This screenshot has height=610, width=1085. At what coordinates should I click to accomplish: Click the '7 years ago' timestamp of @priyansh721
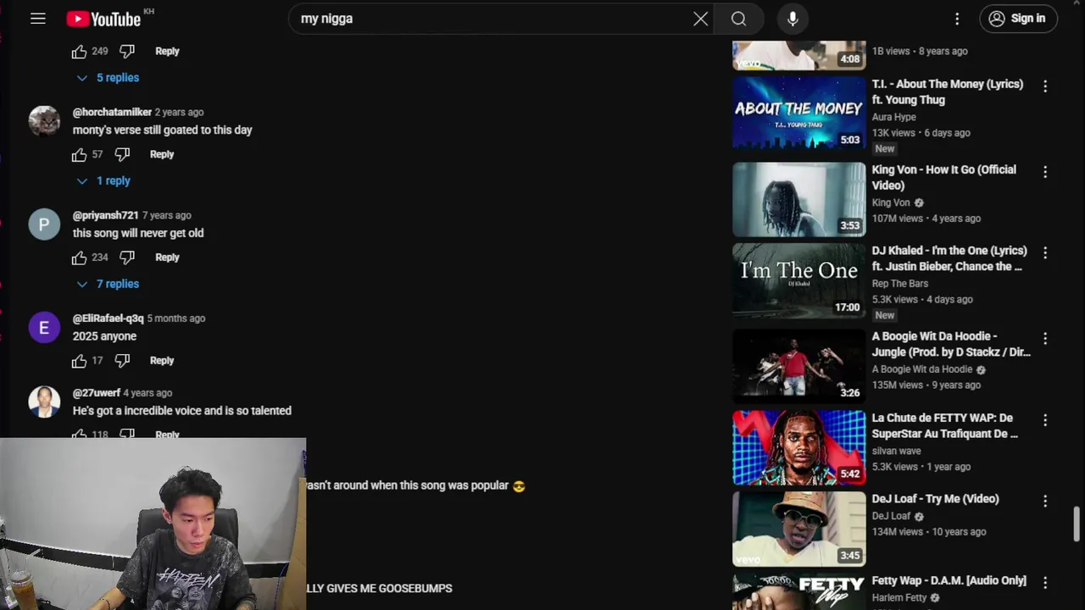[x=167, y=216]
